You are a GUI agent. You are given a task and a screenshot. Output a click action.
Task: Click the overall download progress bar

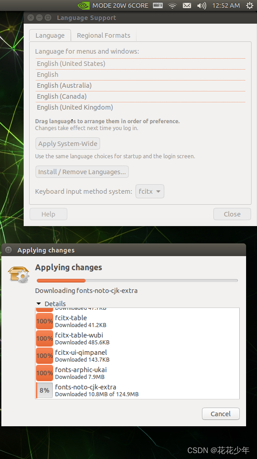coord(137,281)
